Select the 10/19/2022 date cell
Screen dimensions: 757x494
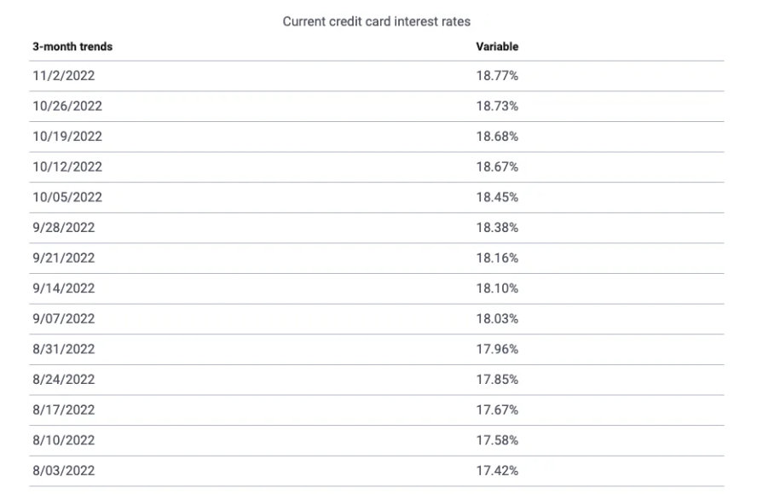67,137
